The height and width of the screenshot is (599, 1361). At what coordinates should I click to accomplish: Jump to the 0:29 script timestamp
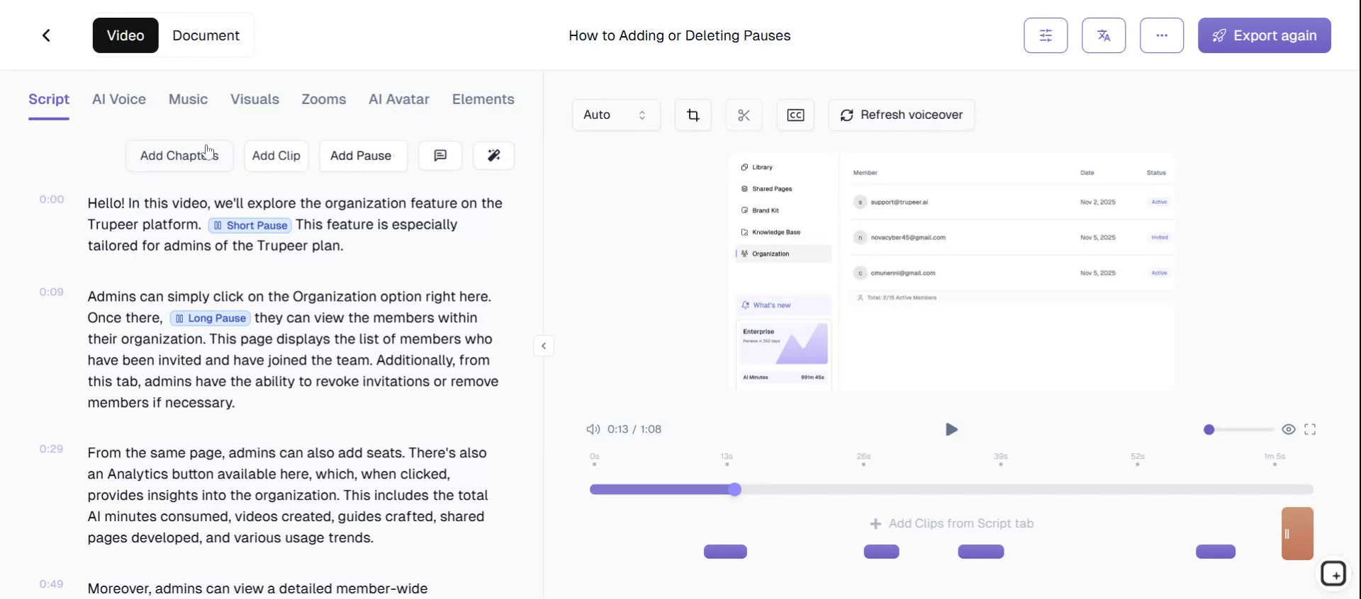pos(52,449)
